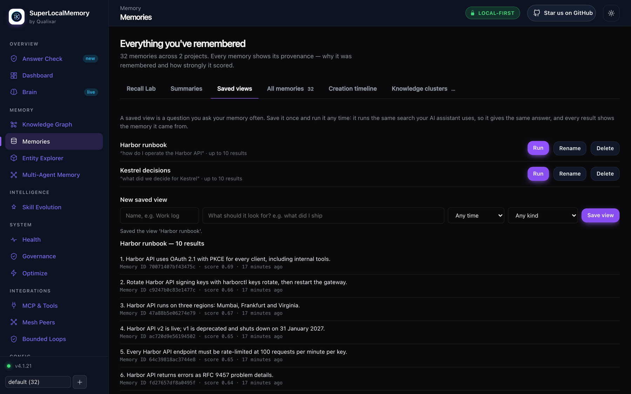
Task: Click the LOCAL-FIRST badge
Action: pyautogui.click(x=493, y=13)
